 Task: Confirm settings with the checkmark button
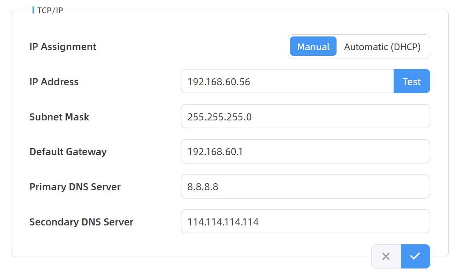coord(415,256)
